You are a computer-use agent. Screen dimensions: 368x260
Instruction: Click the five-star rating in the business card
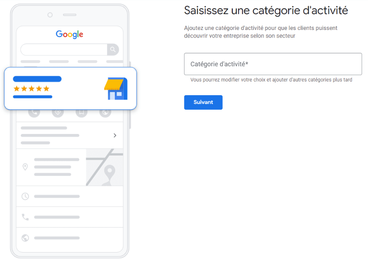[x=31, y=89]
